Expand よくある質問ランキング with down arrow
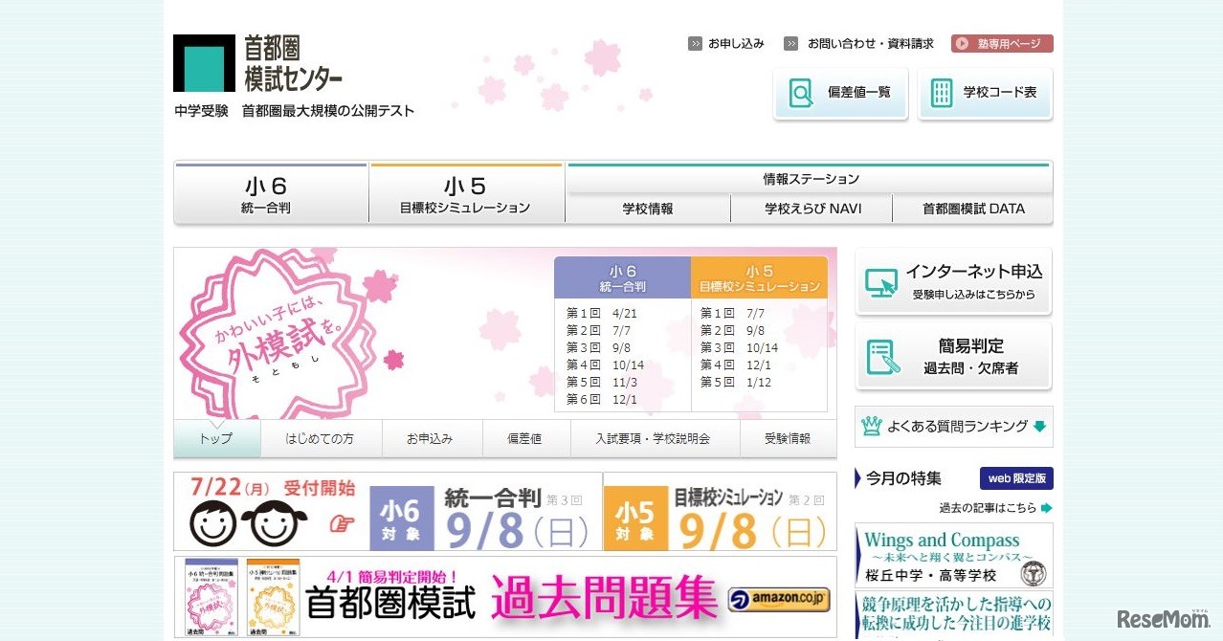 pos(1039,427)
